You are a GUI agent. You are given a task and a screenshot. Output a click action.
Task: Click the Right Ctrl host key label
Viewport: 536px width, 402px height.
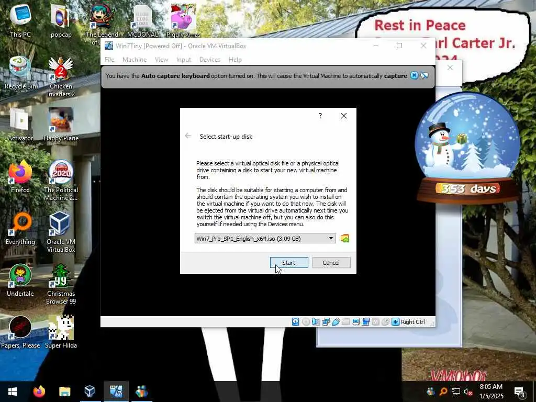412,322
